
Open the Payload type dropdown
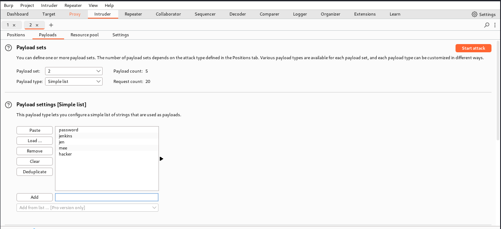click(74, 81)
